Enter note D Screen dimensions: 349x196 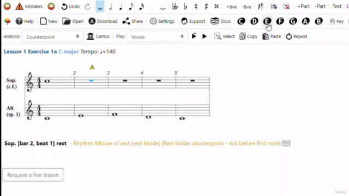coord(254,21)
